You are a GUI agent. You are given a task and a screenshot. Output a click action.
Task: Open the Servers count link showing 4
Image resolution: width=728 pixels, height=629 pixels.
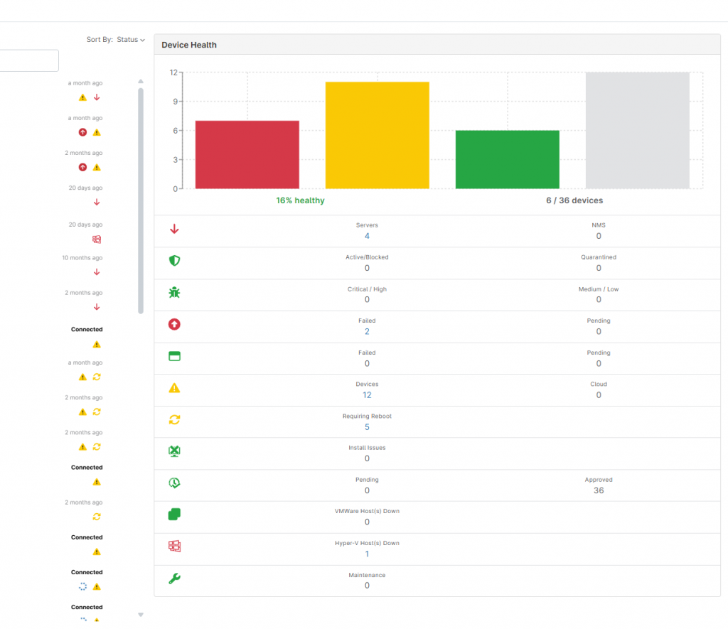point(367,236)
